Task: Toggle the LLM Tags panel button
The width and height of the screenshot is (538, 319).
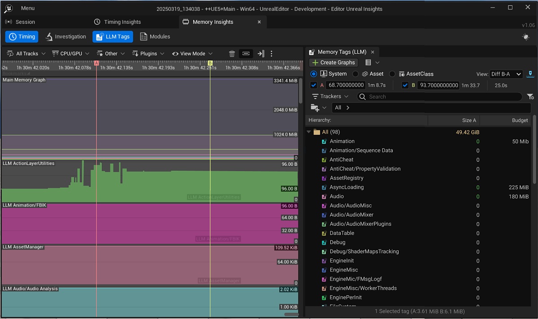Action: point(113,37)
